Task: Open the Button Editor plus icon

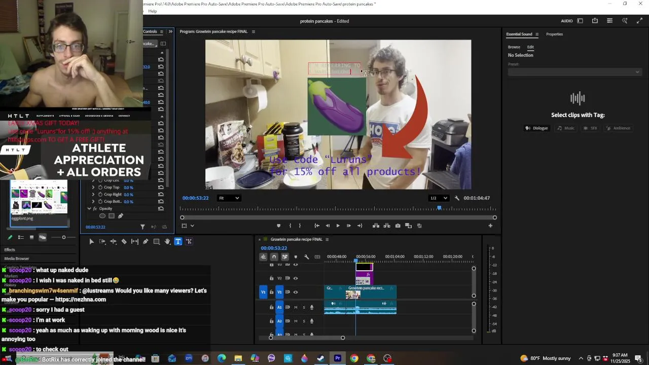Action: pos(490,226)
